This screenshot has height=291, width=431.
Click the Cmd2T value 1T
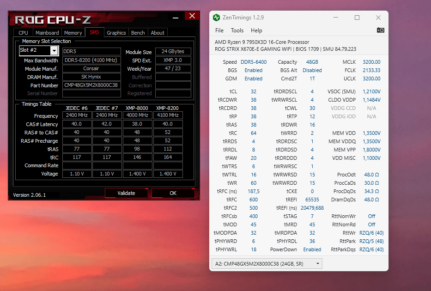tap(312, 79)
